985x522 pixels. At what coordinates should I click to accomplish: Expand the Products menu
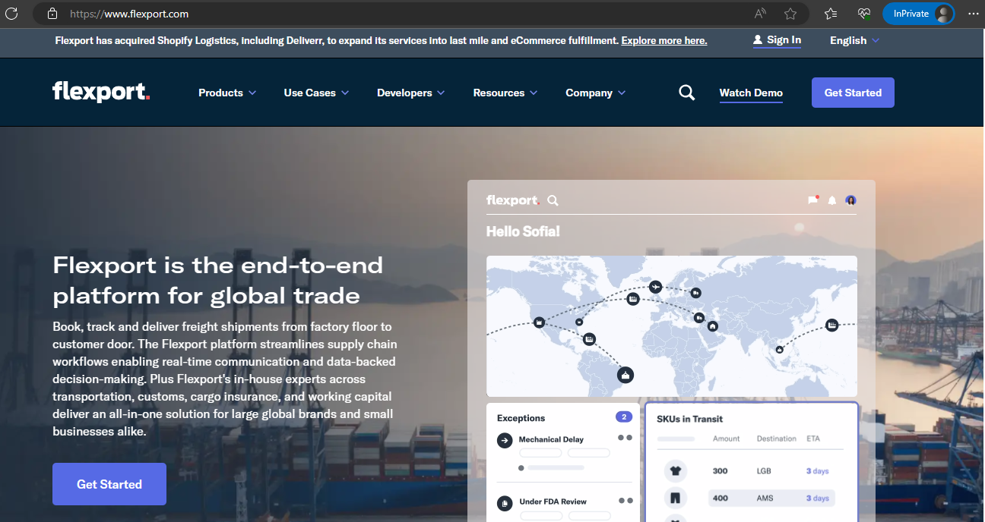(x=227, y=93)
